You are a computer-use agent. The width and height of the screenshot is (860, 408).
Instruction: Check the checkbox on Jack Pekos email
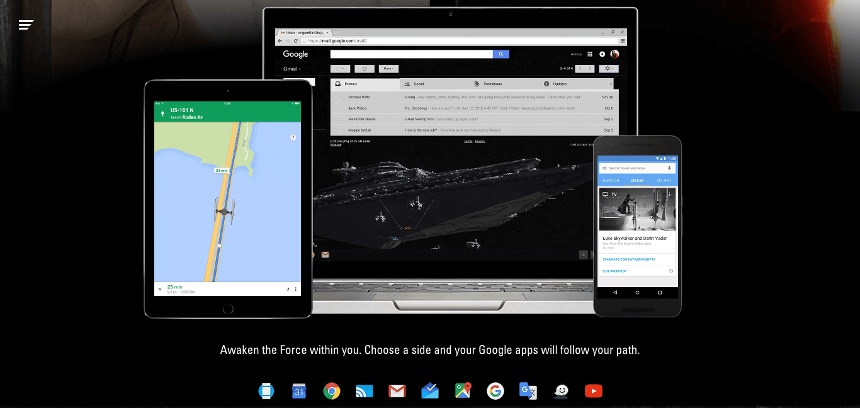[336, 108]
